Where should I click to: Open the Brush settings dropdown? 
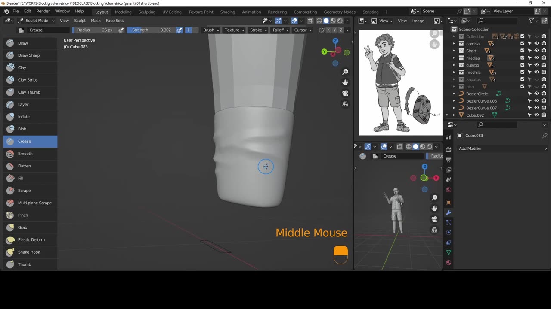tap(211, 30)
